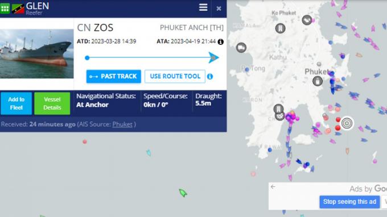Open Vessel Details

(x=52, y=103)
